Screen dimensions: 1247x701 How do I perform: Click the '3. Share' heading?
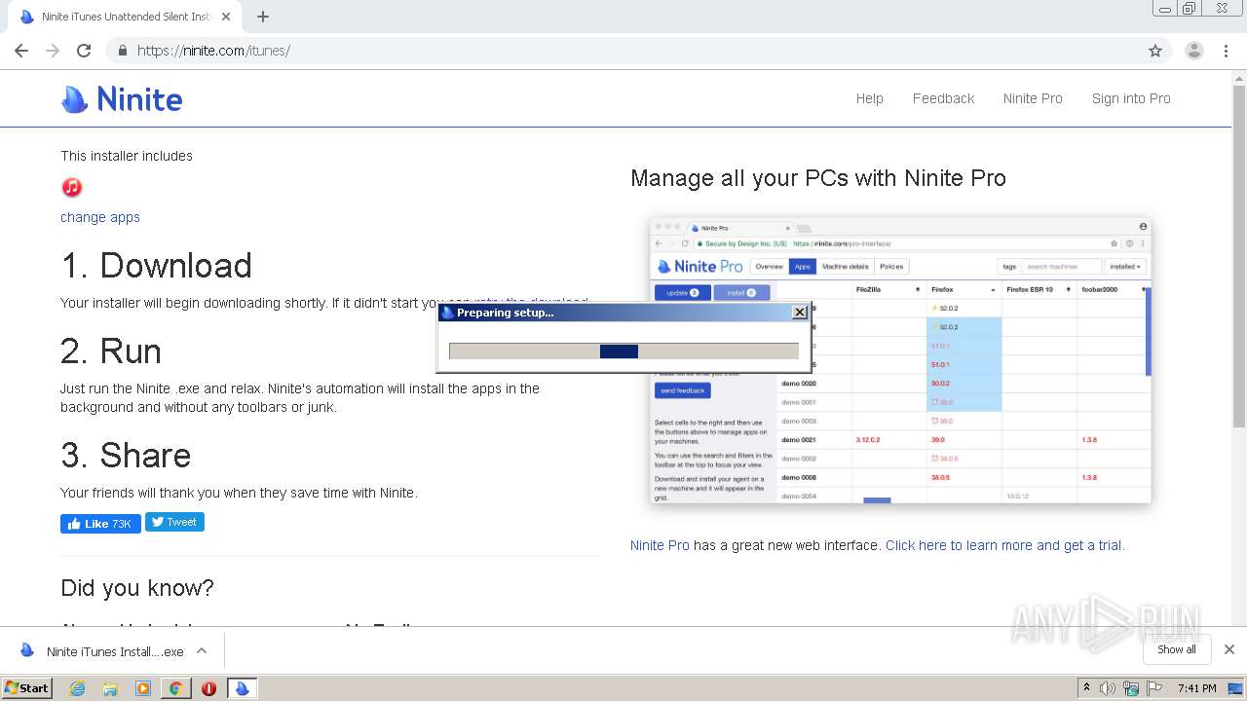(x=126, y=456)
